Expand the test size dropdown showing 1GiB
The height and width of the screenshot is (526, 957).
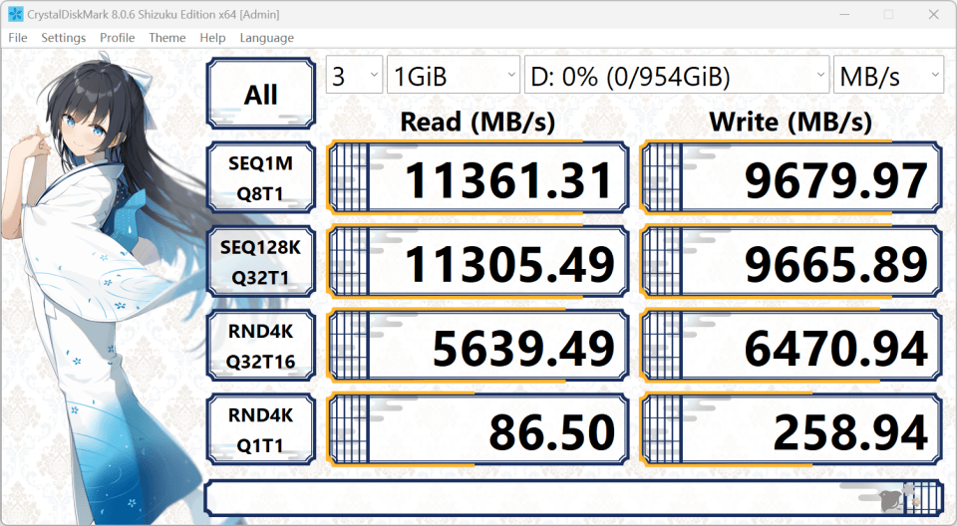(454, 75)
